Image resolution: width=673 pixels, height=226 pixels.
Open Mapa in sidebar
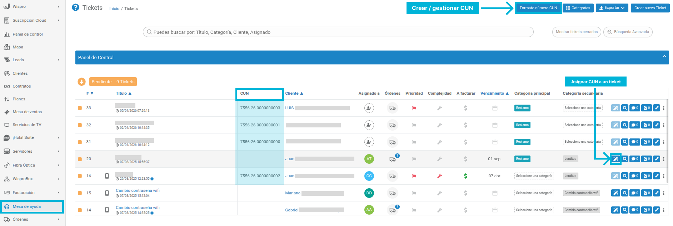tap(18, 47)
